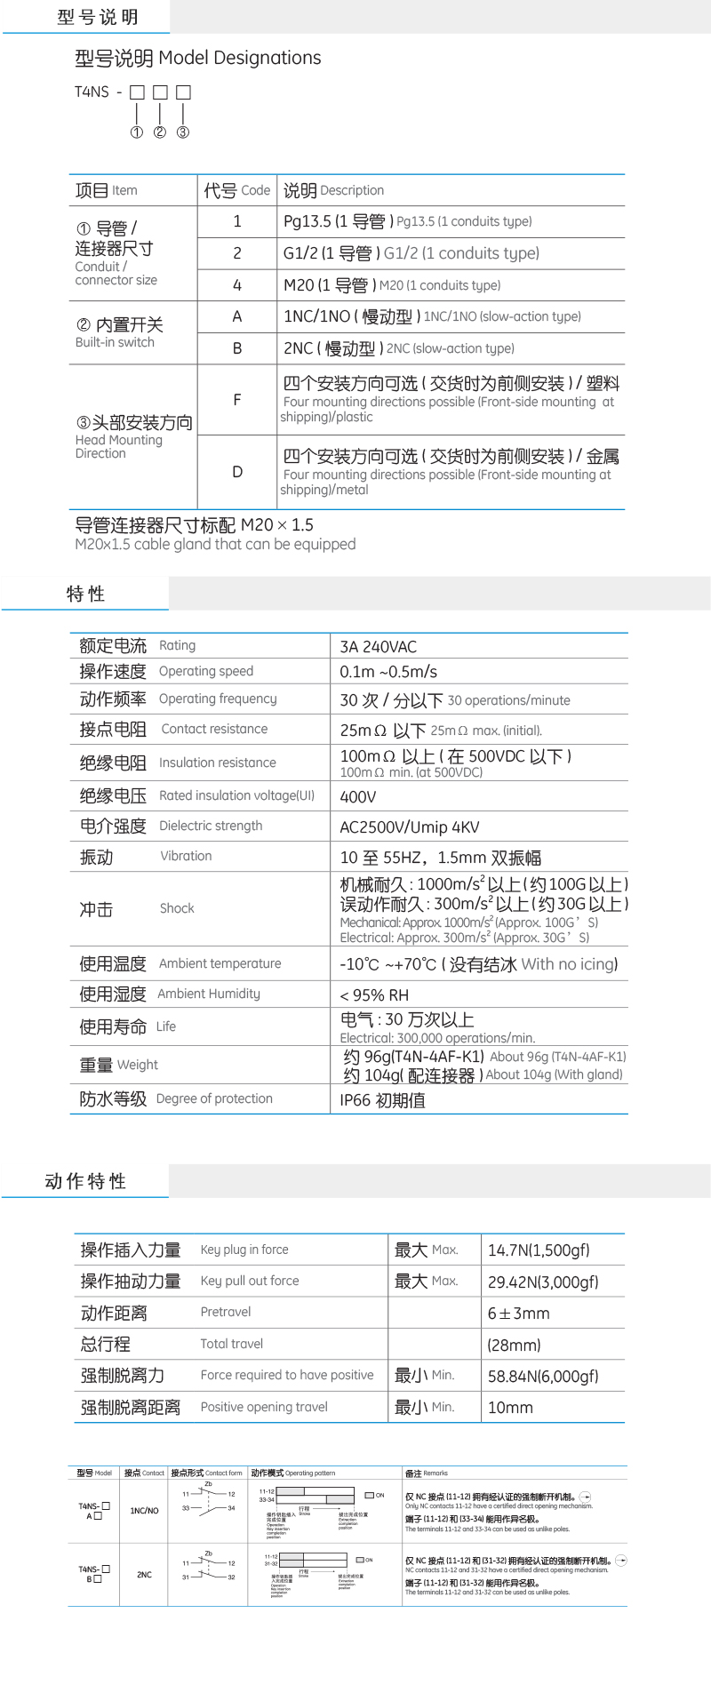Click the 'IP66 初期值' protection value
This screenshot has height=1701, width=711.
(382, 1100)
